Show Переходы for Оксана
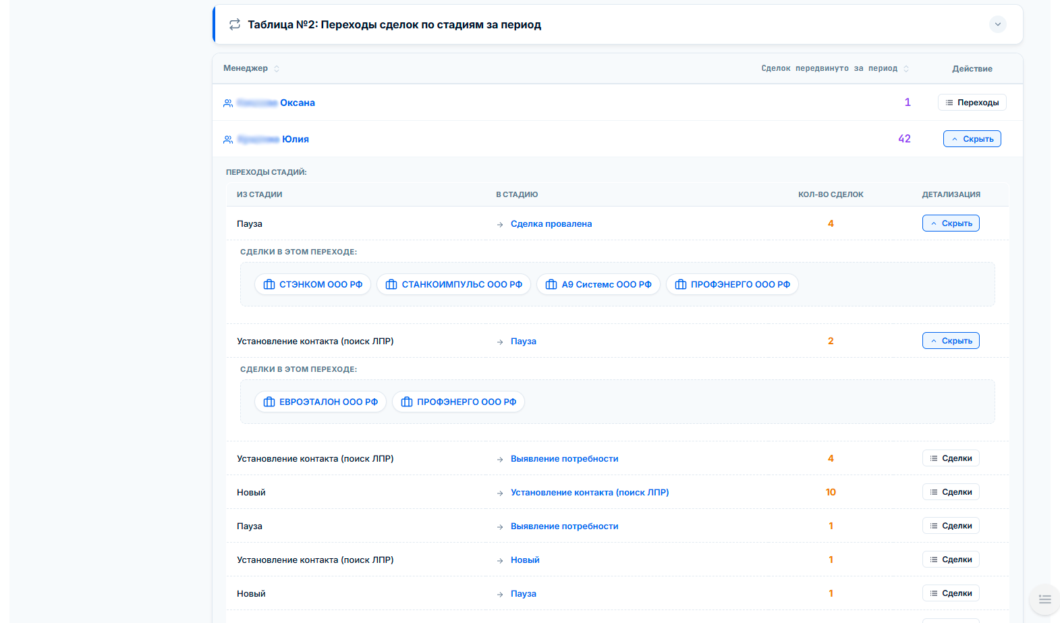The image size is (1060, 623). tap(972, 103)
